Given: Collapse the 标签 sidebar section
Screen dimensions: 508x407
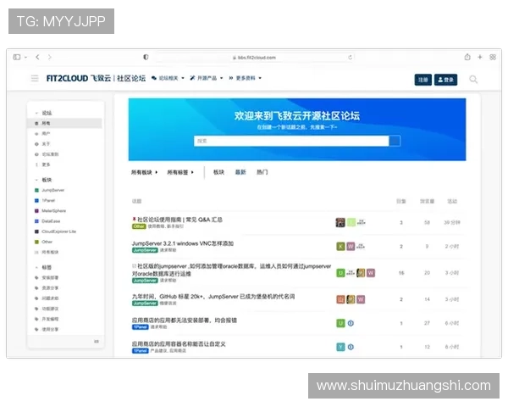Looking at the screenshot, I should 43,267.
